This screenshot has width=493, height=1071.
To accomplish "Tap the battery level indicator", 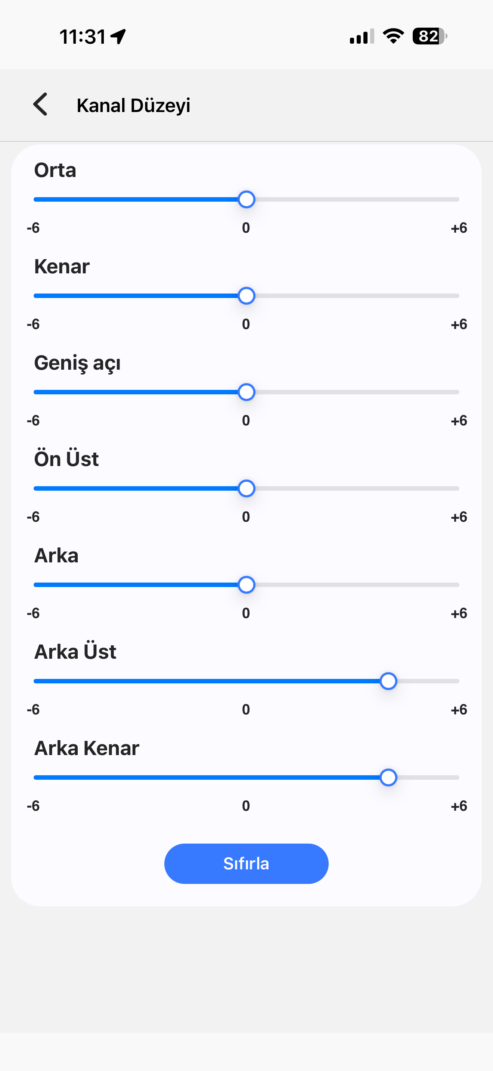I will [430, 36].
